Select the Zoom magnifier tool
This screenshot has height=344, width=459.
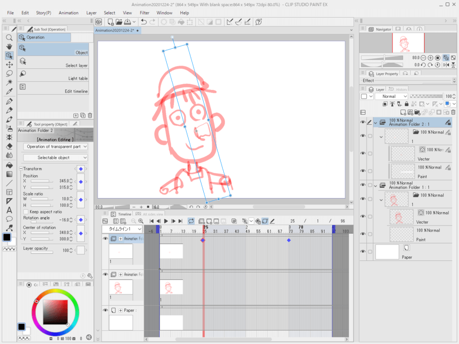[x=9, y=37]
